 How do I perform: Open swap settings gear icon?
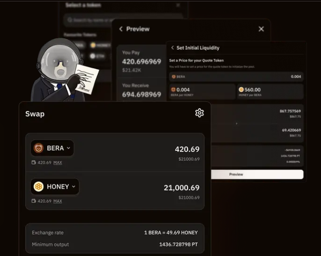tap(199, 113)
